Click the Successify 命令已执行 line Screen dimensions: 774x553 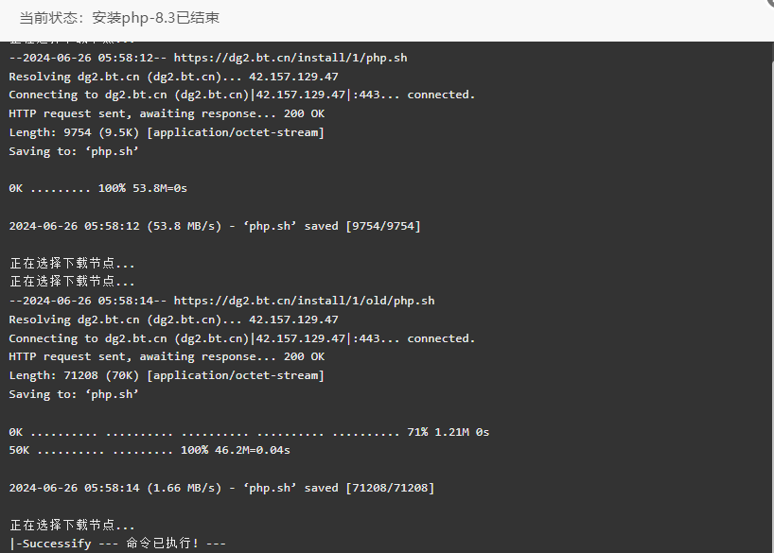tap(117, 544)
